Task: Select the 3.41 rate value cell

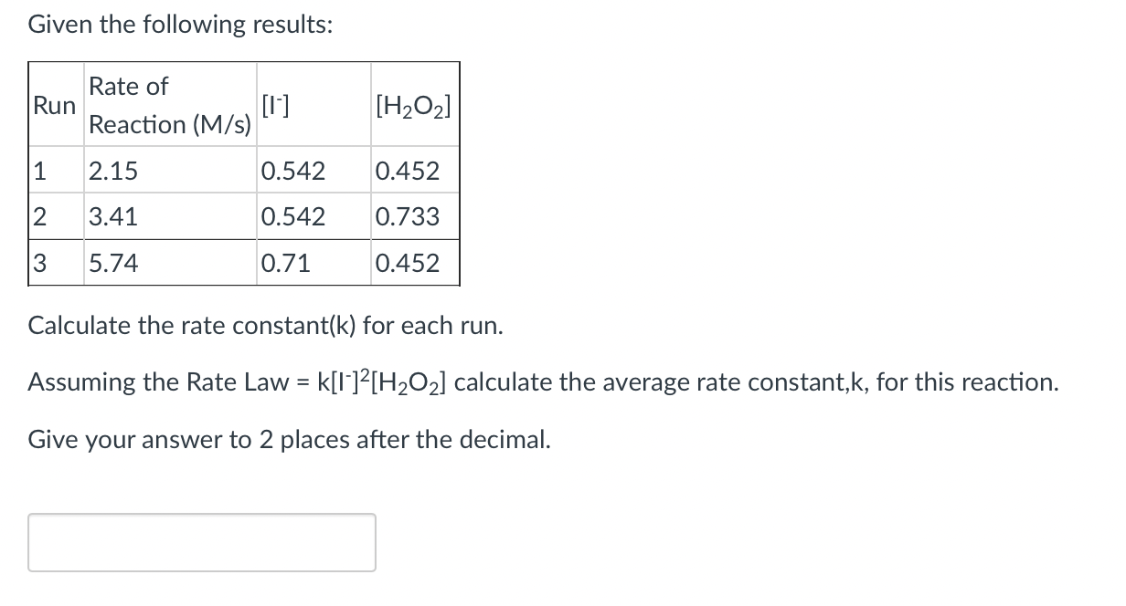Action: 113,217
